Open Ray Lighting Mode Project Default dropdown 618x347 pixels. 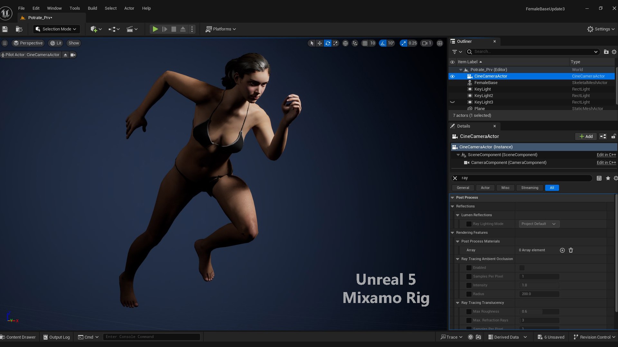(539, 224)
